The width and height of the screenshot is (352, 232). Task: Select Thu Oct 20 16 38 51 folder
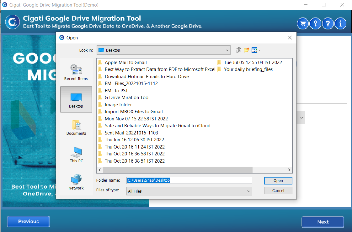131,161
